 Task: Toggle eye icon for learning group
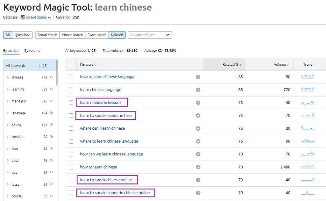51,89
